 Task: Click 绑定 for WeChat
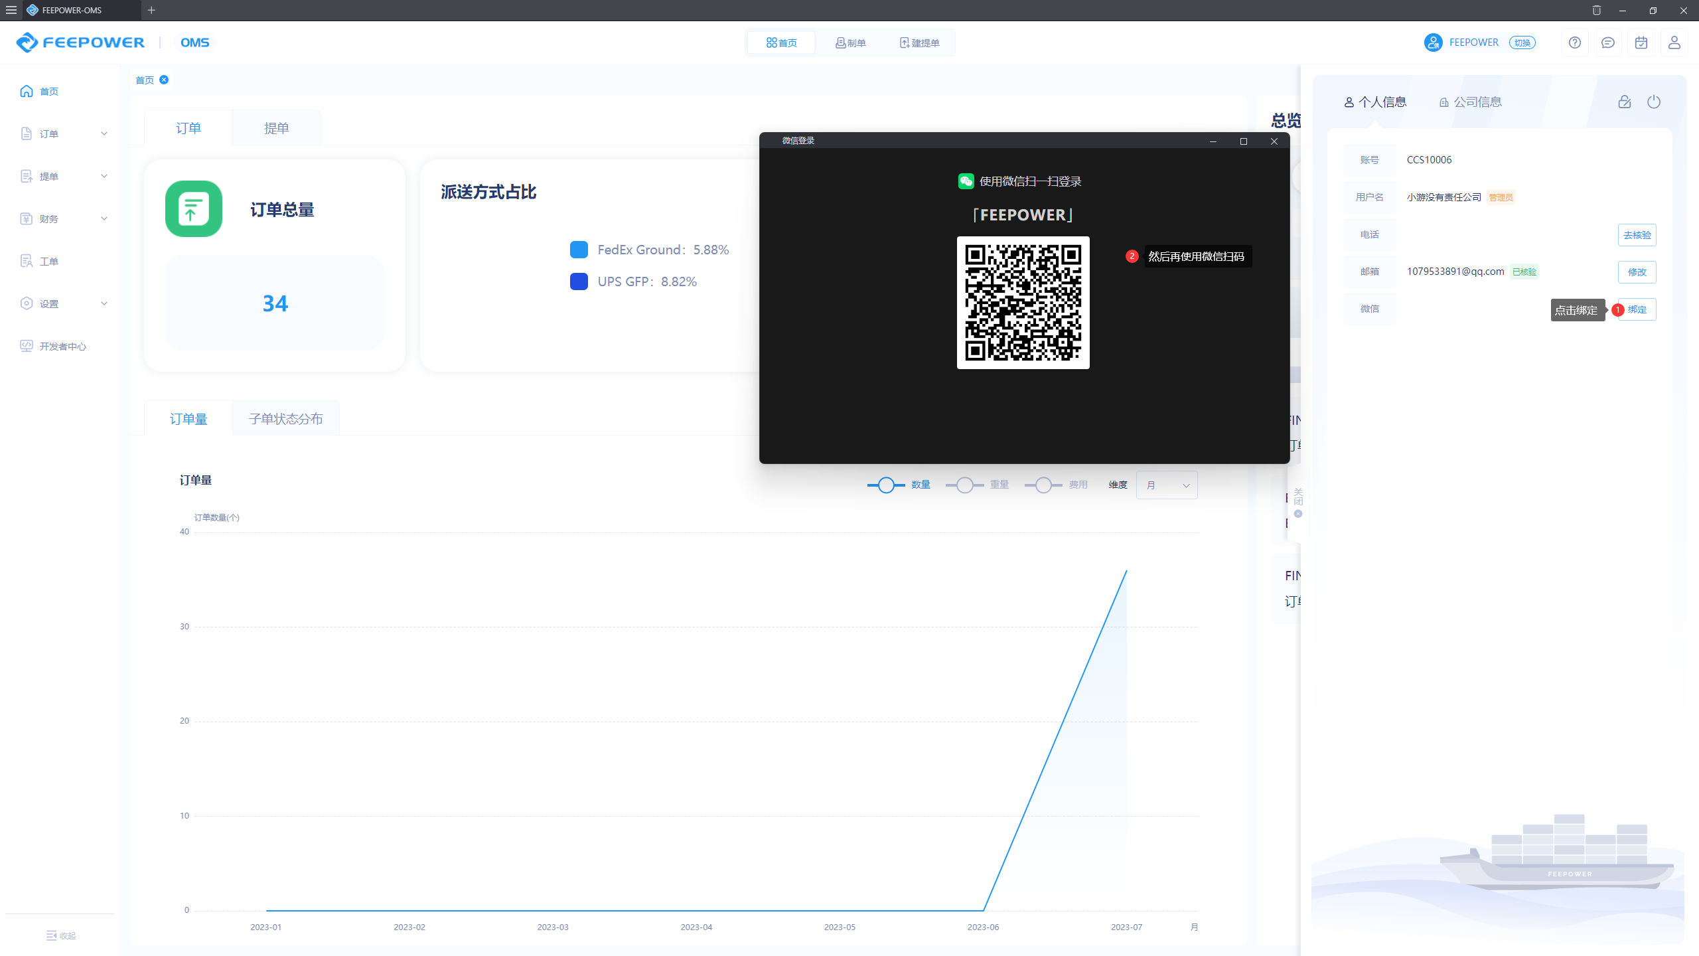(x=1637, y=309)
